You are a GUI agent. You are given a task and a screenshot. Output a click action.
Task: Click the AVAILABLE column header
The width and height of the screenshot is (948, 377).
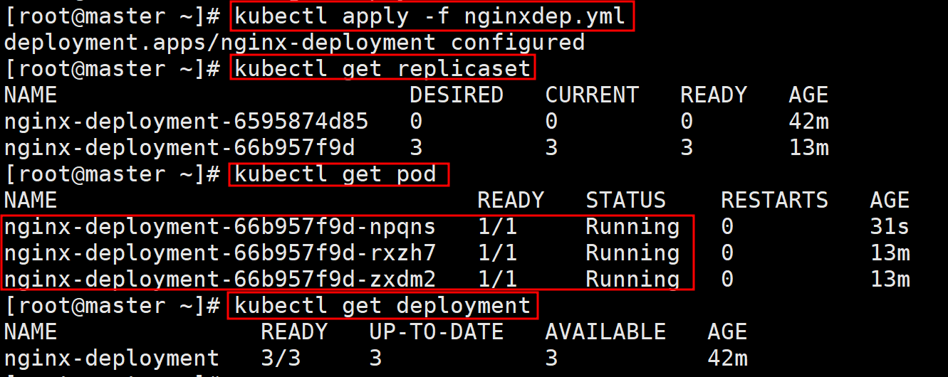coord(605,332)
